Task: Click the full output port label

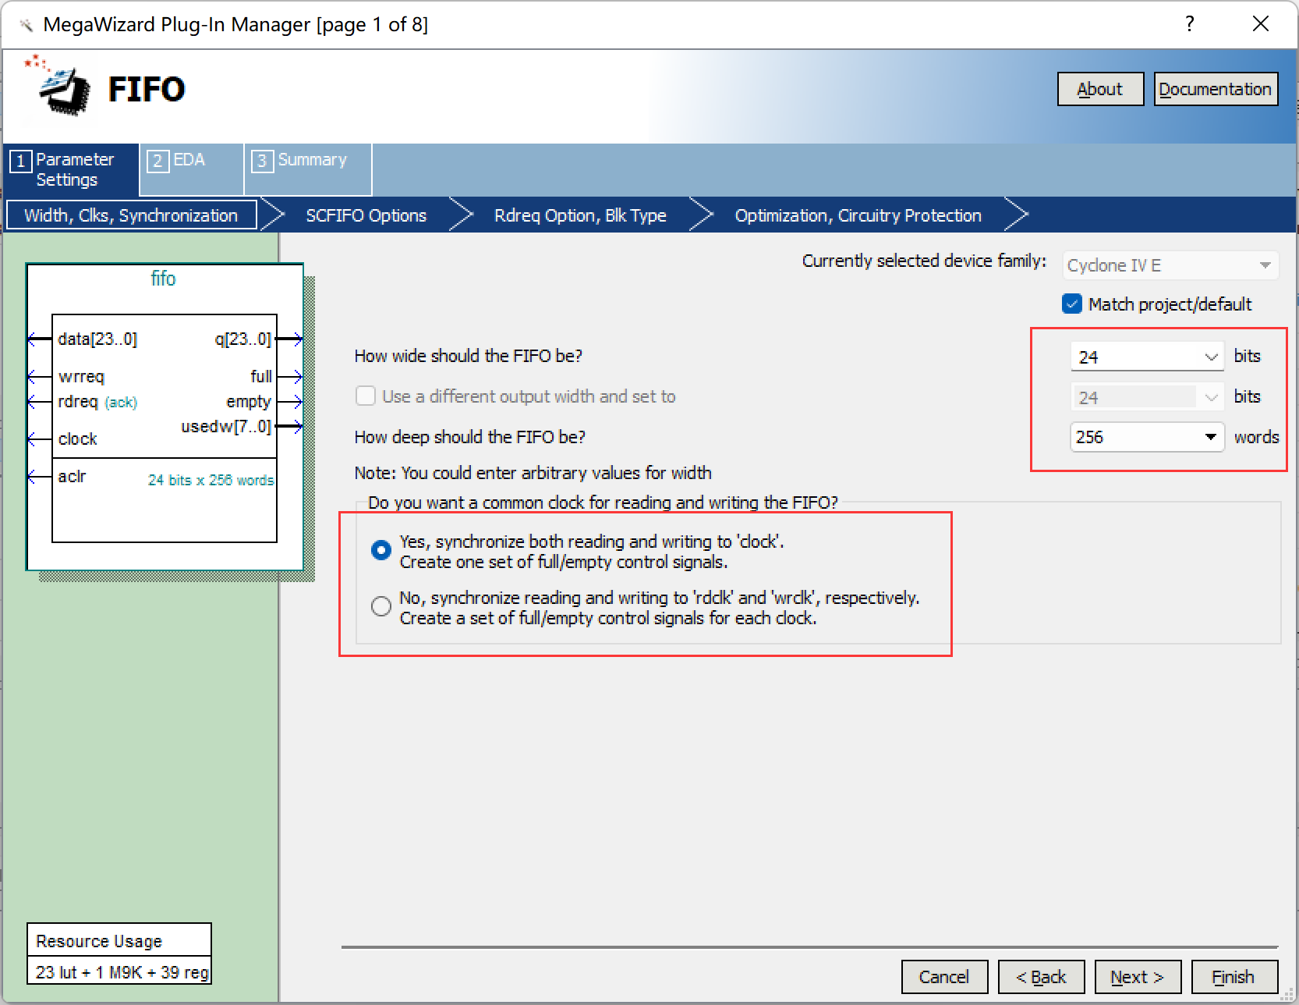Action: [261, 376]
